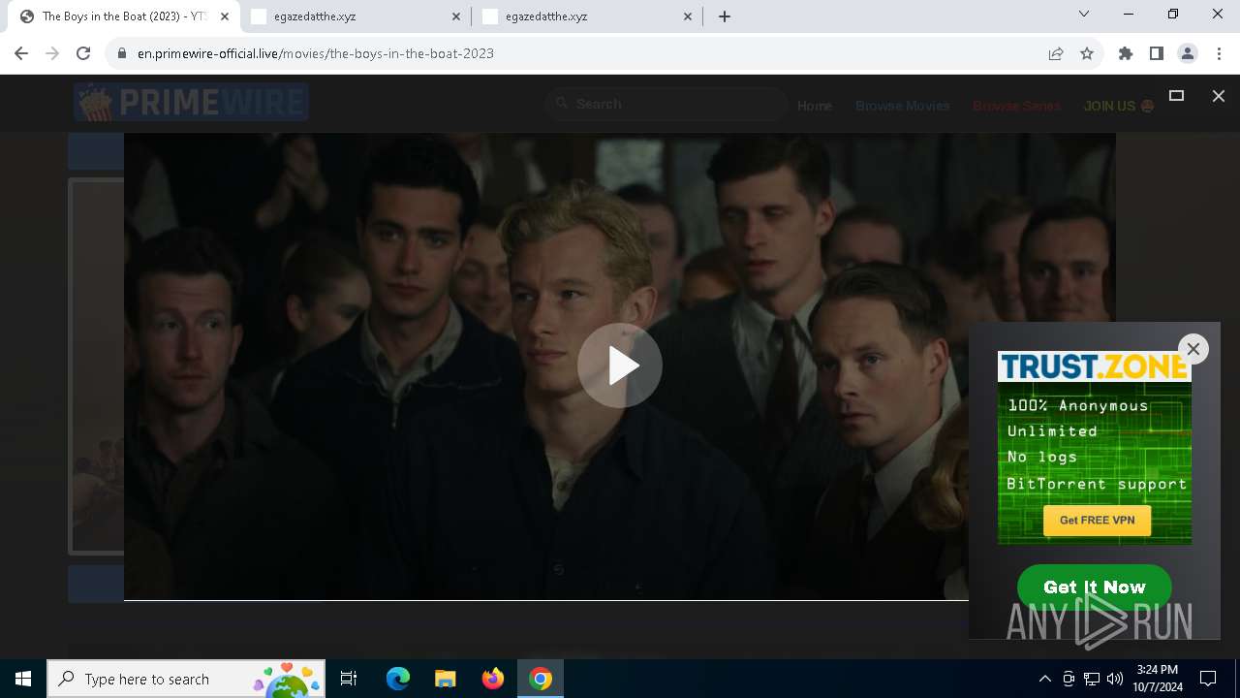Open Task View on the taskbar
The image size is (1240, 698).
pyautogui.click(x=349, y=679)
